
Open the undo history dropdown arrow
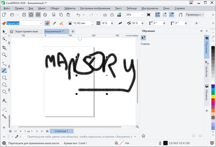pyautogui.click(x=84, y=15)
